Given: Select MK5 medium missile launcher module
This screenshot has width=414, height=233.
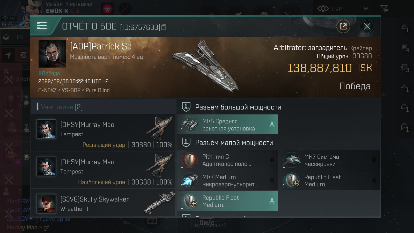Looking at the screenshot, I should [227, 125].
